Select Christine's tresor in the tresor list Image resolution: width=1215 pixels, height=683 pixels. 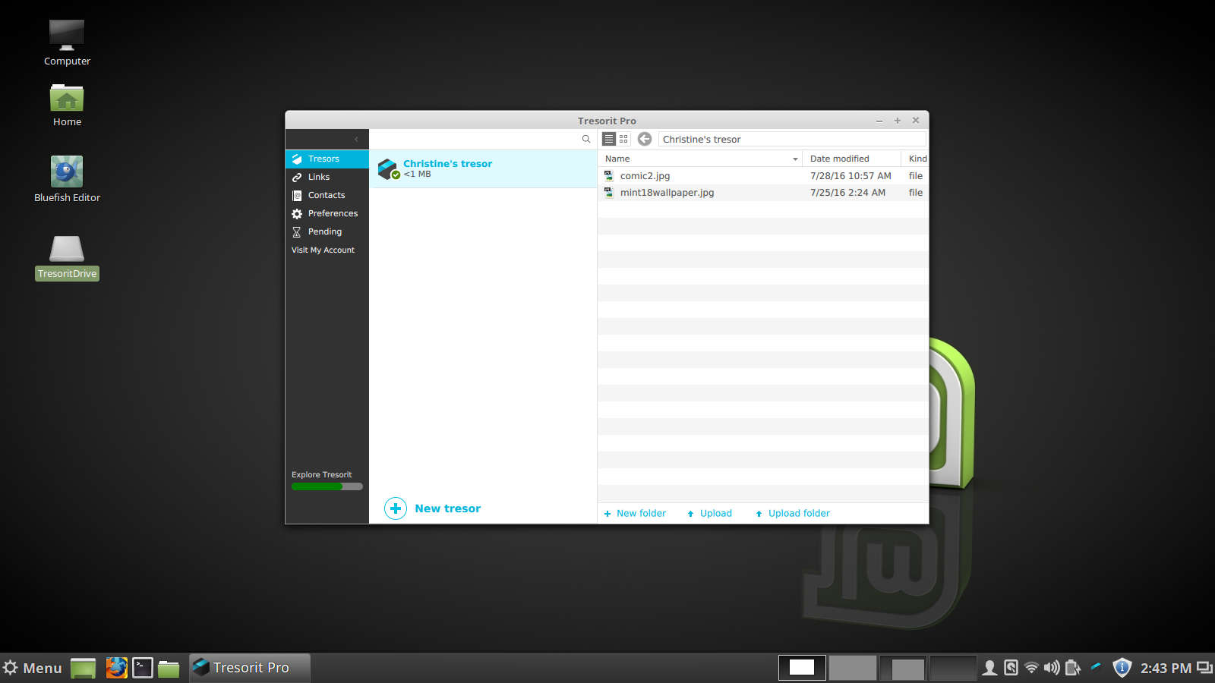(483, 168)
